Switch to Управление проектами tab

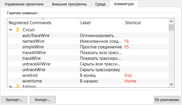24,4
